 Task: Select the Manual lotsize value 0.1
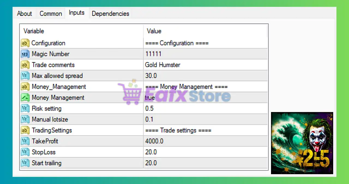click(x=149, y=119)
